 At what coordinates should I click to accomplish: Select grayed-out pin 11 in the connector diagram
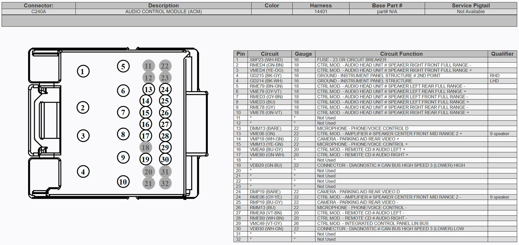(x=148, y=66)
